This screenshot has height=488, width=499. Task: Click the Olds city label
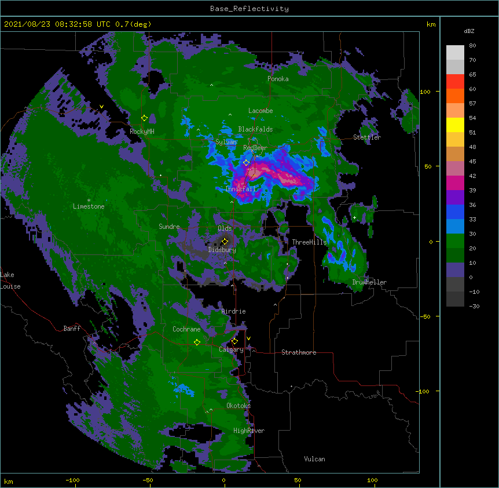pos(225,228)
